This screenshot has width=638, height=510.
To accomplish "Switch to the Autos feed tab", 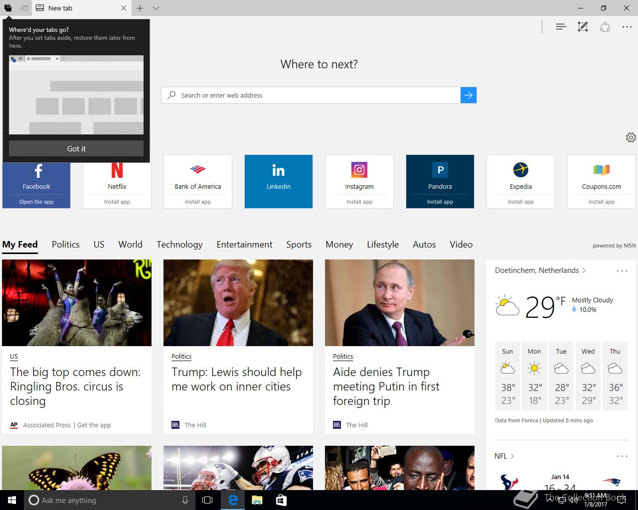I will [424, 245].
